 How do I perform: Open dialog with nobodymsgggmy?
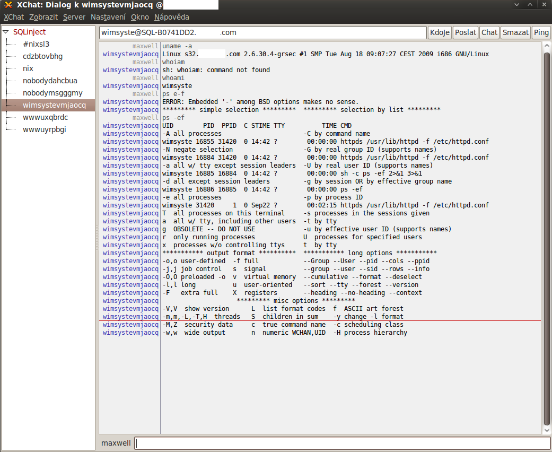click(x=53, y=93)
